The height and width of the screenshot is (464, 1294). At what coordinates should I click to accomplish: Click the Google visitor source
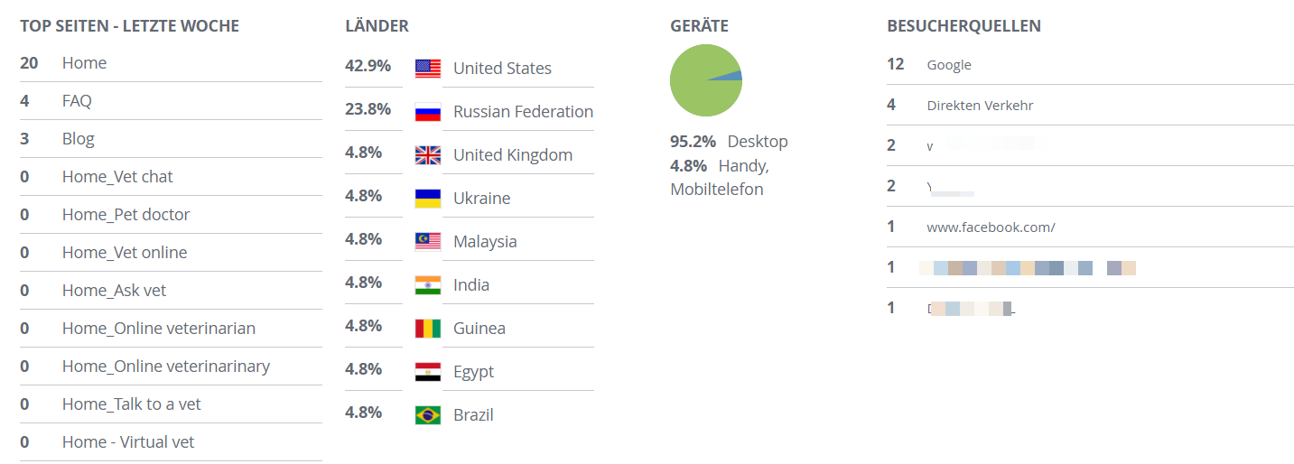pyautogui.click(x=949, y=65)
